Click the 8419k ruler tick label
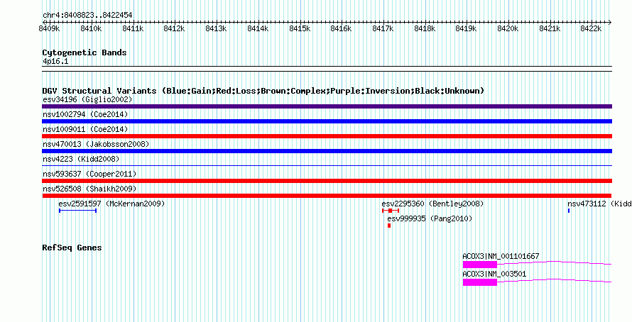 click(x=467, y=28)
